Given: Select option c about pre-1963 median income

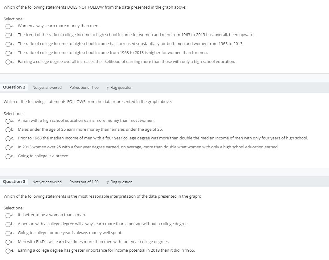Looking at the screenshot, I should [x=8, y=138].
